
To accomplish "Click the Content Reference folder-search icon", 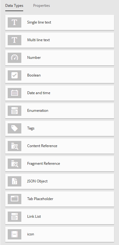I will coord(15,146).
